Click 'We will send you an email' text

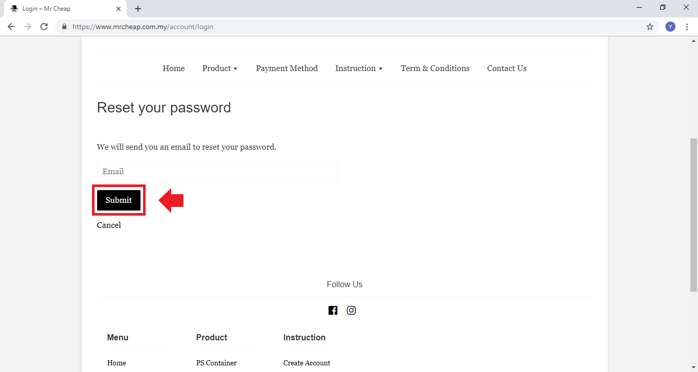point(187,147)
